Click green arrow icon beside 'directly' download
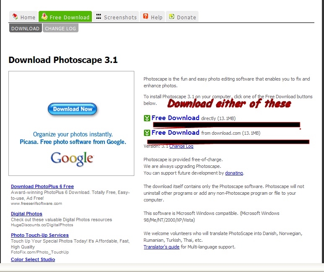Image resolution: width=324 pixels, height=272 pixels. click(x=147, y=118)
